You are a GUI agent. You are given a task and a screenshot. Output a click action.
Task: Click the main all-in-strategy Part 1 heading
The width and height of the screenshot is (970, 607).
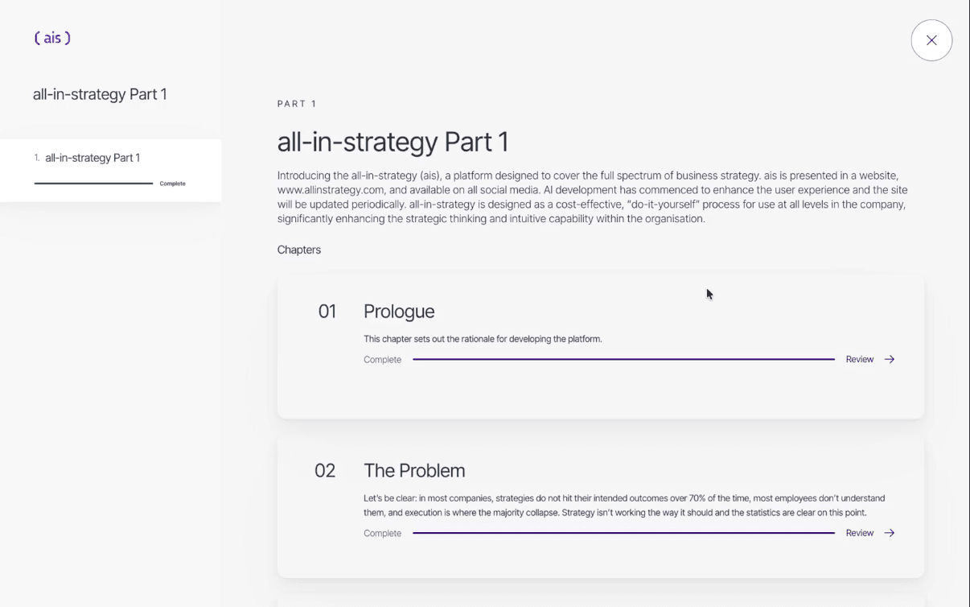coord(393,142)
